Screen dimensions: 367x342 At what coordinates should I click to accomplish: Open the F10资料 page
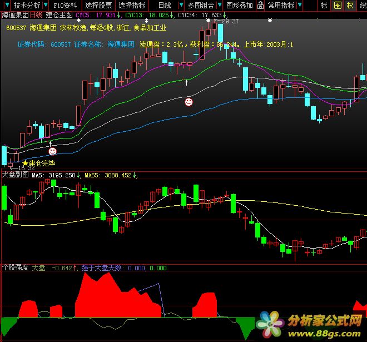[65, 5]
